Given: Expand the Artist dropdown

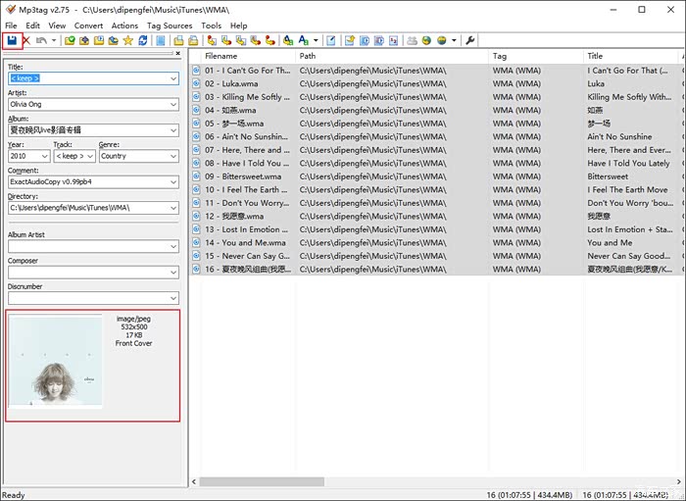Looking at the screenshot, I should 172,104.
